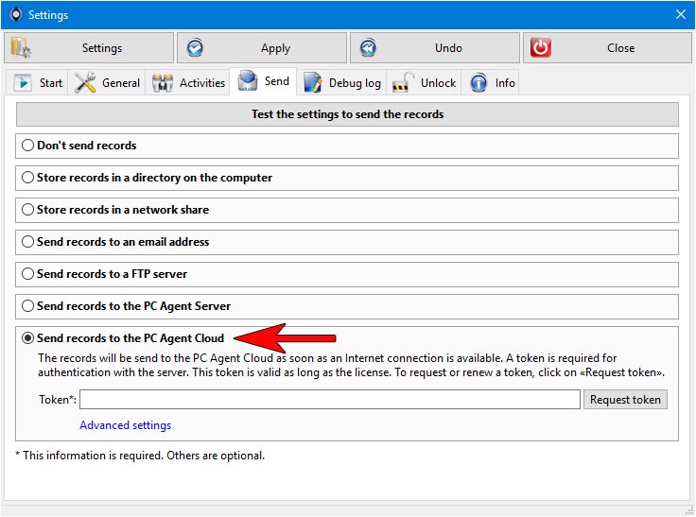696x517 pixels.
Task: Open the Start tab
Action: 37,82
